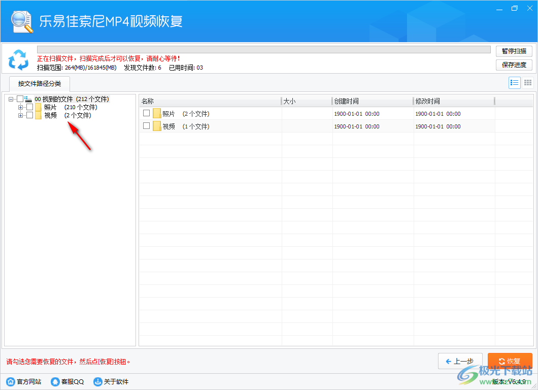Image resolution: width=538 pixels, height=390 pixels.
Task: Sort by 大小 column header
Action: (x=307, y=101)
